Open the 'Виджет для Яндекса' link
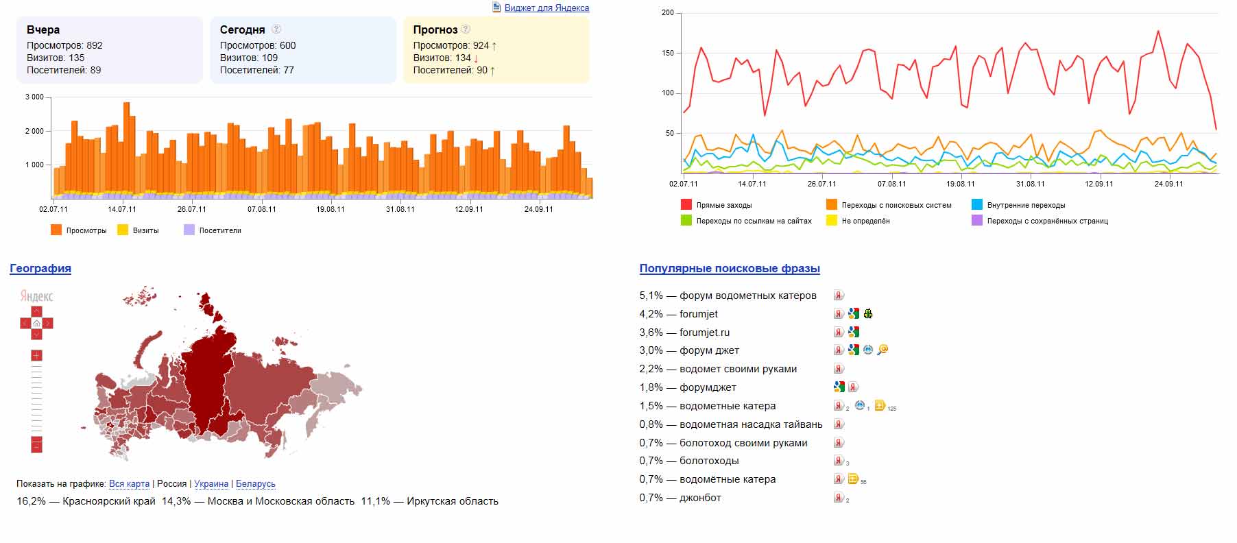The image size is (1237, 543). click(546, 8)
